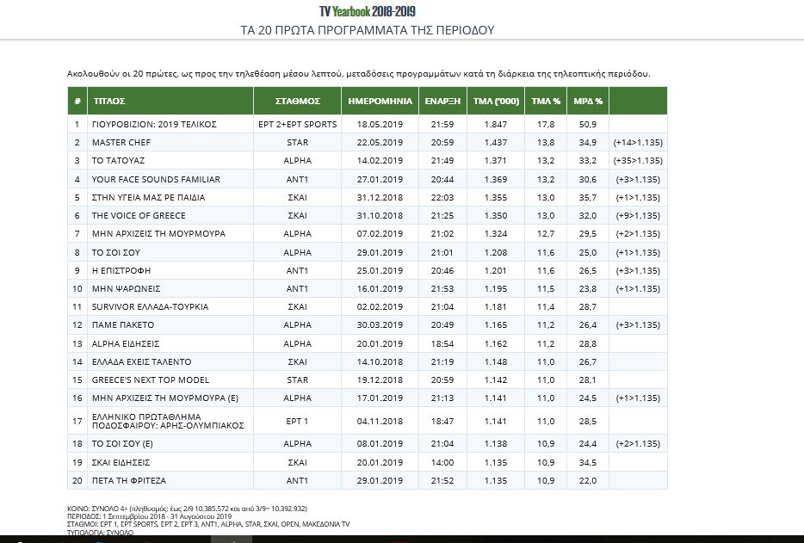Select the 1.847 viewership value

click(x=496, y=124)
